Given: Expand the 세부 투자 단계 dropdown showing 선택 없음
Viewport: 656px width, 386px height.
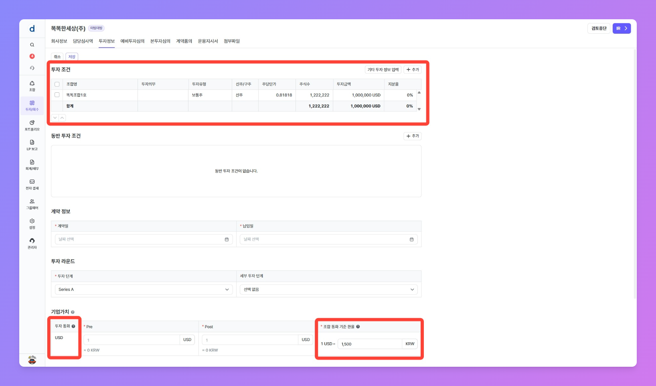Looking at the screenshot, I should point(329,289).
